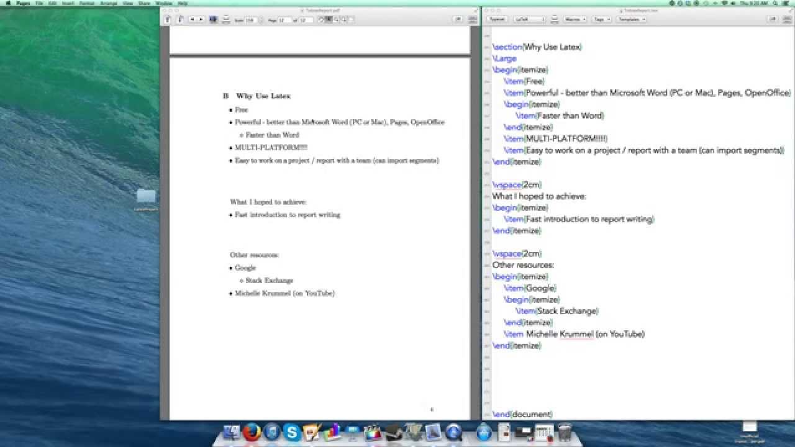This screenshot has width=795, height=447.
Task: Open the Macros dropdown
Action: [575, 19]
